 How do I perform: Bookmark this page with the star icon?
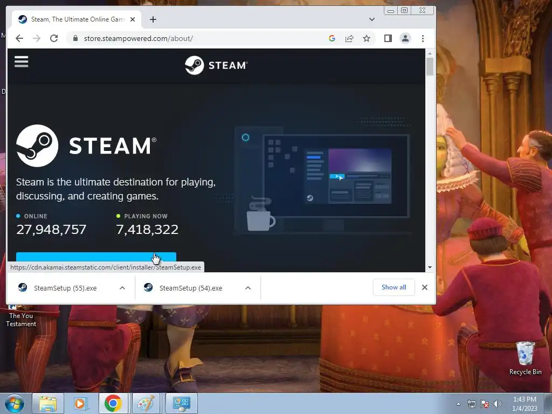pyautogui.click(x=367, y=38)
